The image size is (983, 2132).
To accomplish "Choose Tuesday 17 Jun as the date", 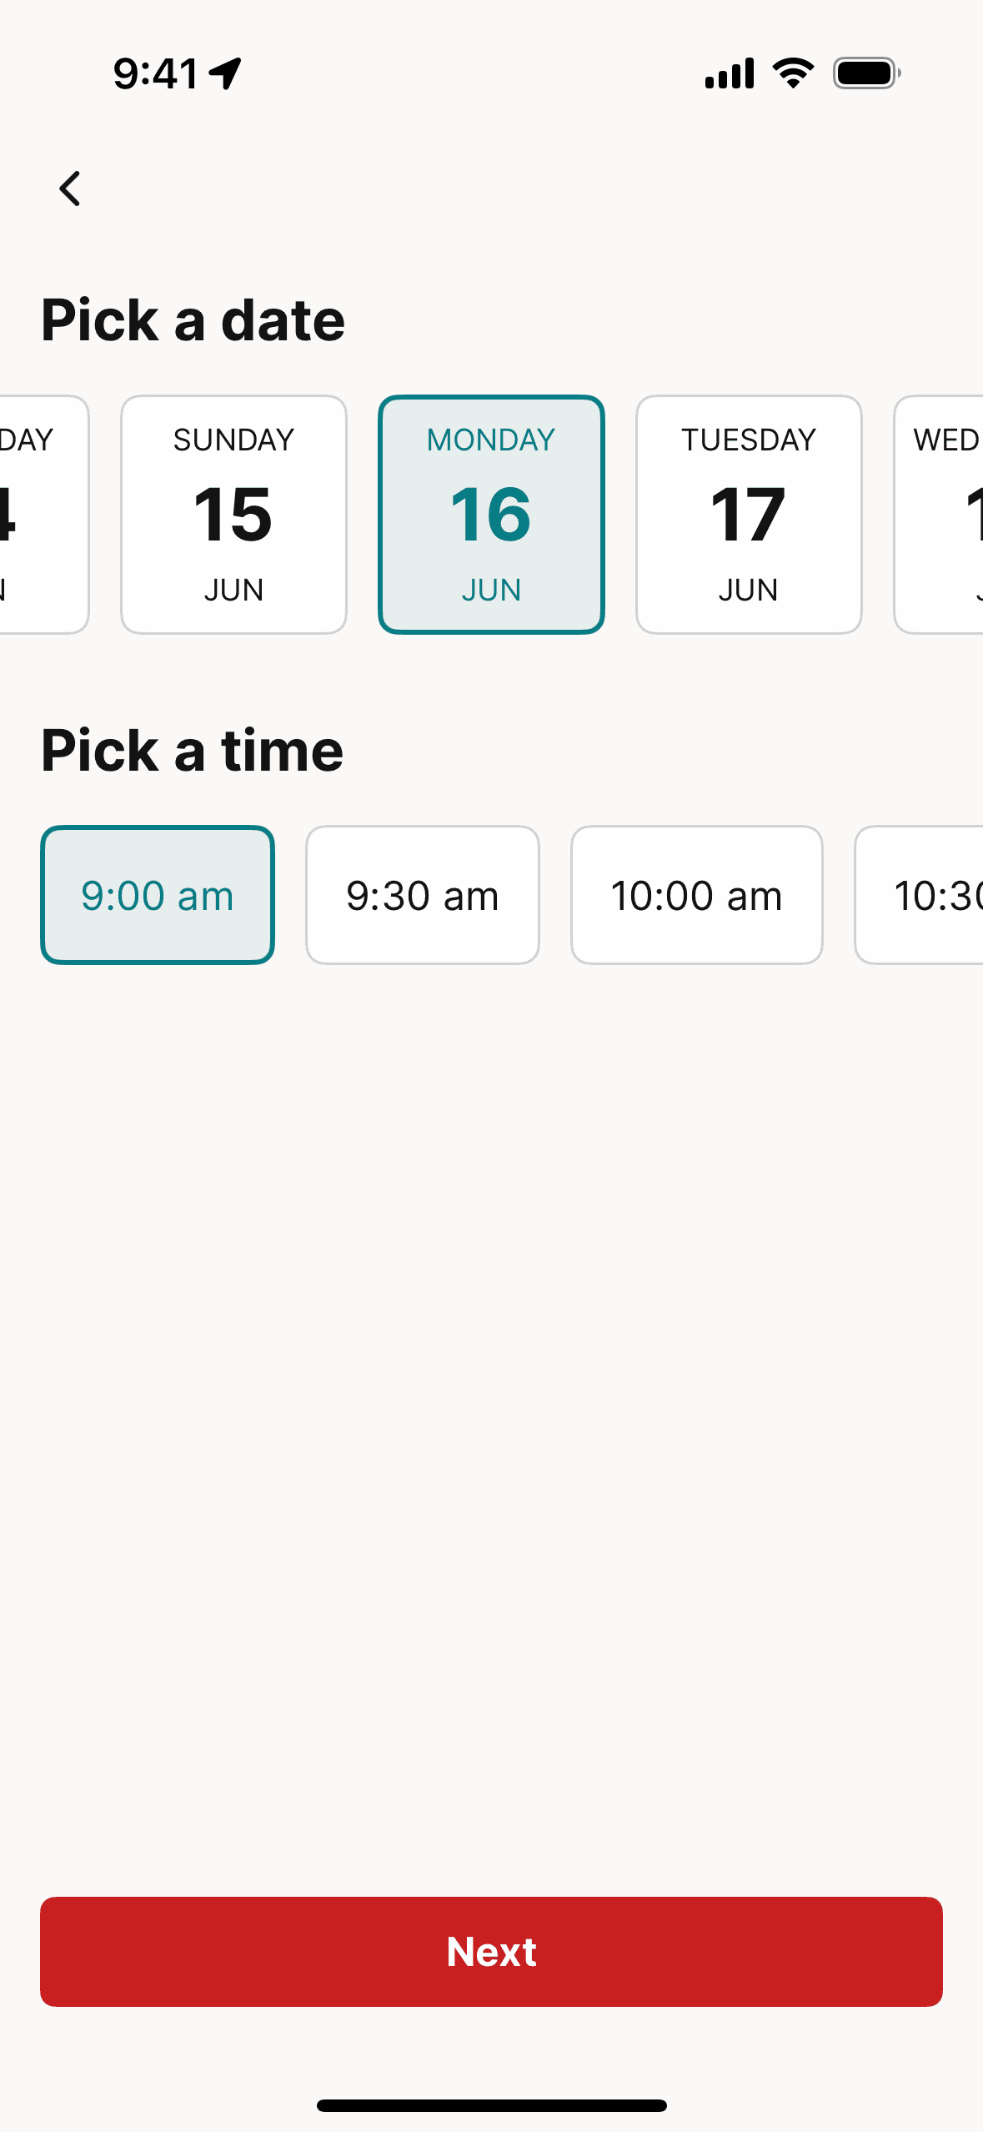I will 748,515.
